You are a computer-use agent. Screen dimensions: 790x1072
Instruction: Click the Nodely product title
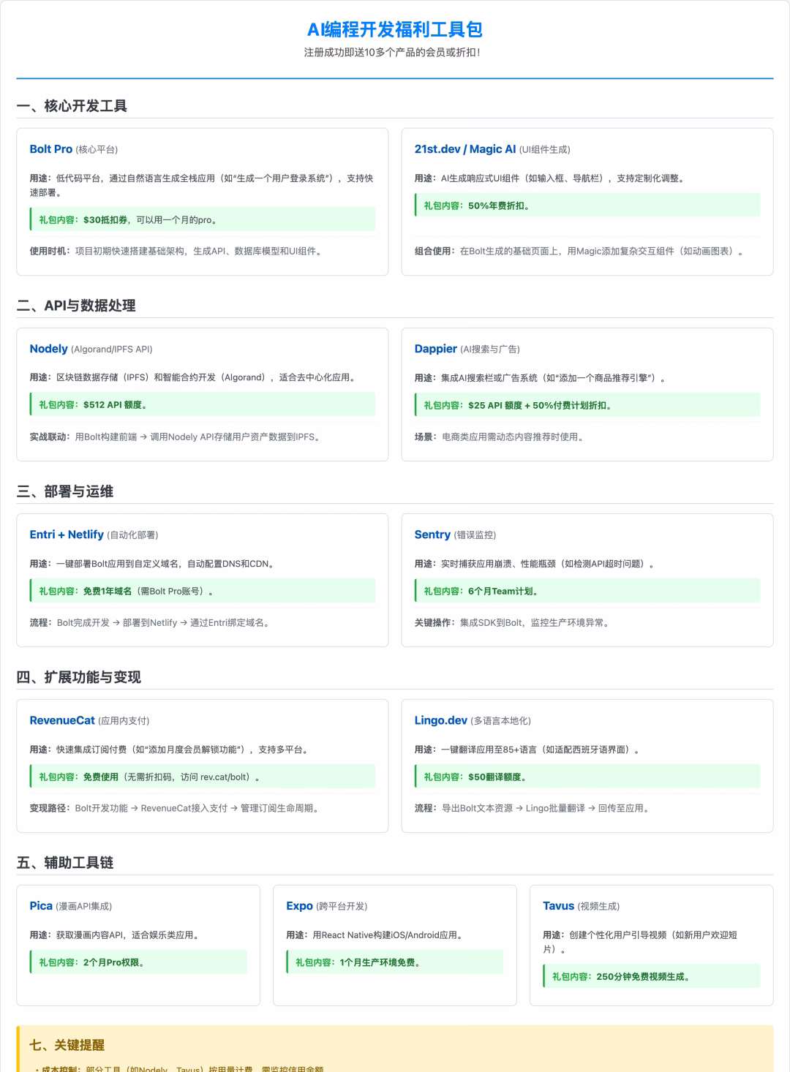point(48,349)
